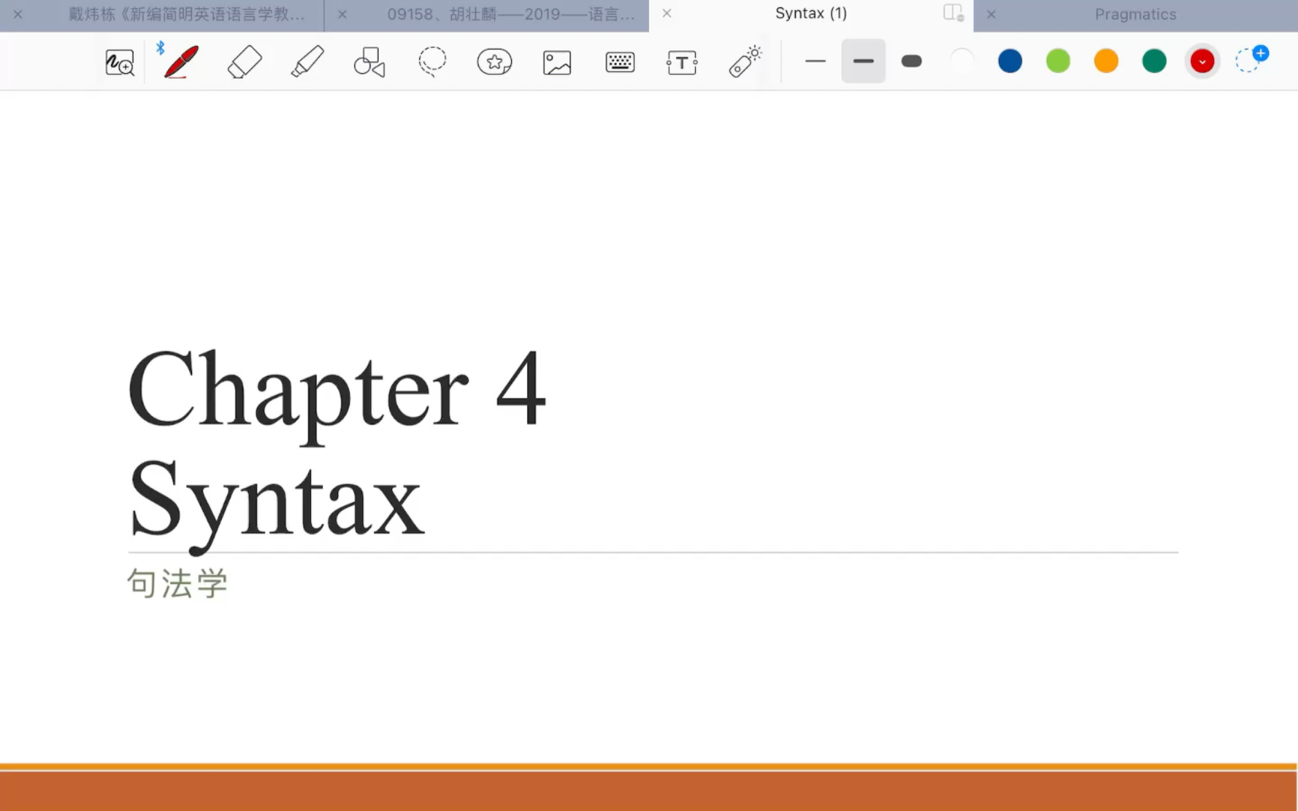The image size is (1298, 811).
Task: Choose the medium stroke width
Action: click(863, 61)
